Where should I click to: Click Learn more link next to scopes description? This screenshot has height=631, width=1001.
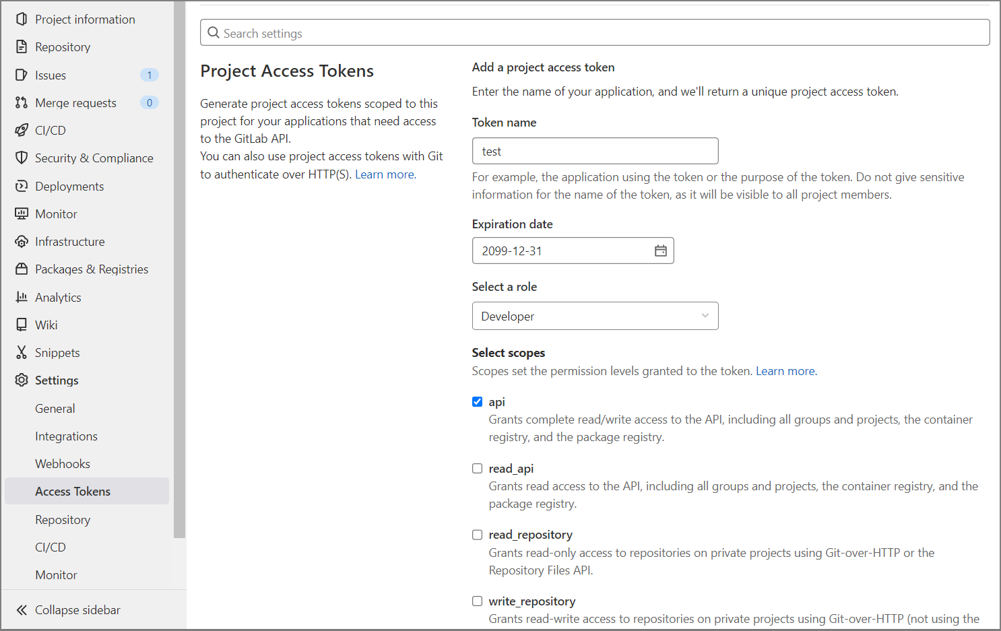(x=786, y=371)
